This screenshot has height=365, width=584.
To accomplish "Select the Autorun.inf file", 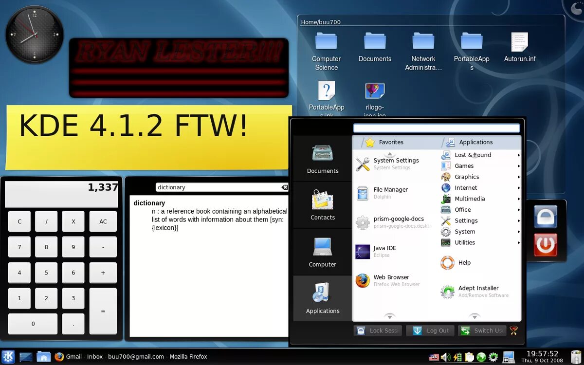I will (520, 47).
